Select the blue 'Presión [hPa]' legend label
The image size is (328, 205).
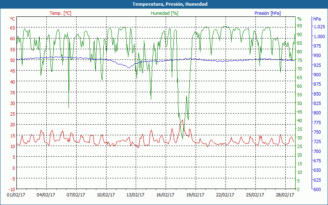pos(268,13)
